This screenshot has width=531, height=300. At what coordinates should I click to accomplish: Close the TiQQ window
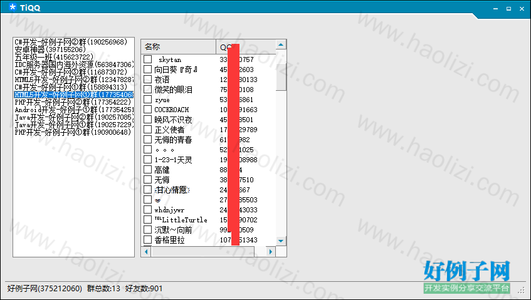tap(522, 9)
